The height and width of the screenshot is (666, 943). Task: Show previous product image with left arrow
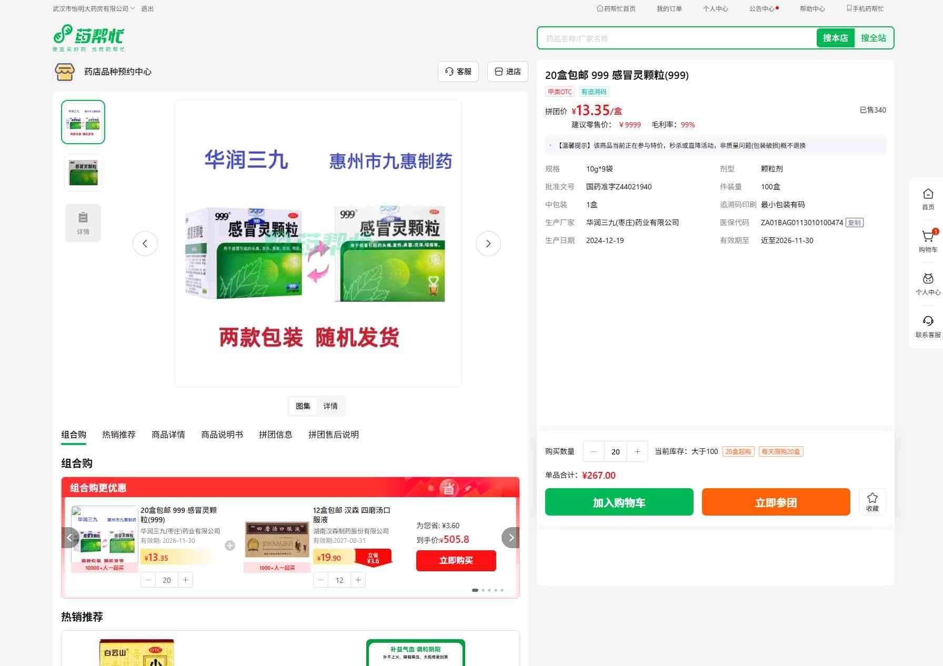pos(145,244)
